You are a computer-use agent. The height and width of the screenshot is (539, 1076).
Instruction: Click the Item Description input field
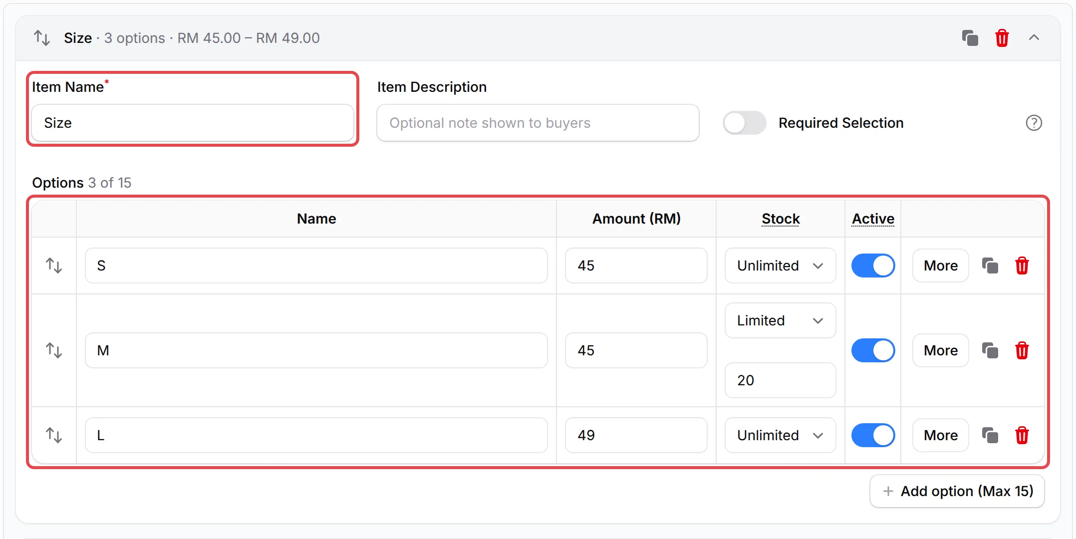point(538,123)
